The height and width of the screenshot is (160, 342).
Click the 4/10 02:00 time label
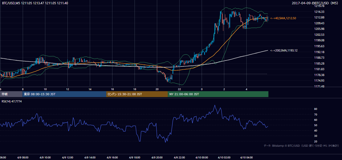(224, 158)
